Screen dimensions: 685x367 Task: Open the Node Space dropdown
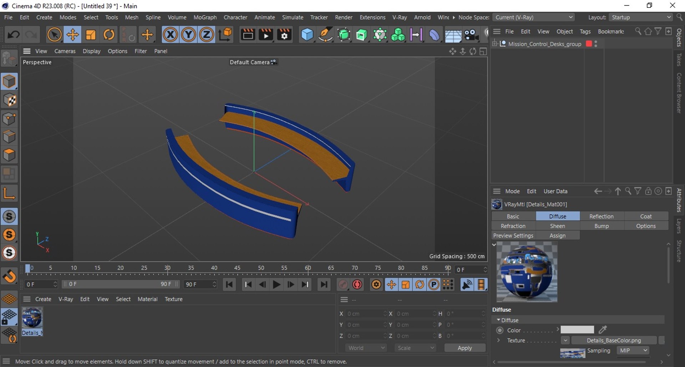click(x=534, y=17)
